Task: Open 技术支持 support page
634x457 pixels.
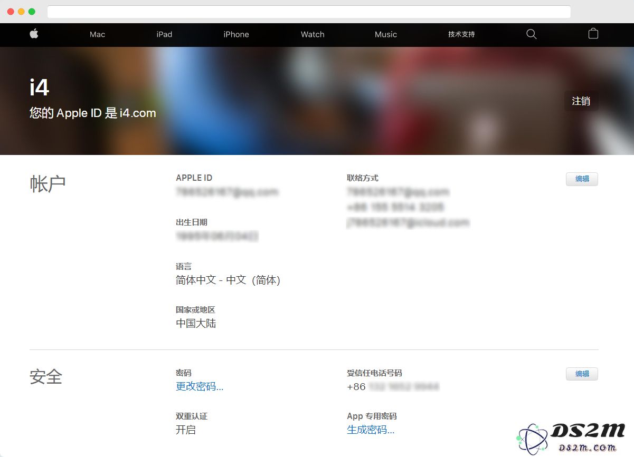Action: pyautogui.click(x=461, y=34)
